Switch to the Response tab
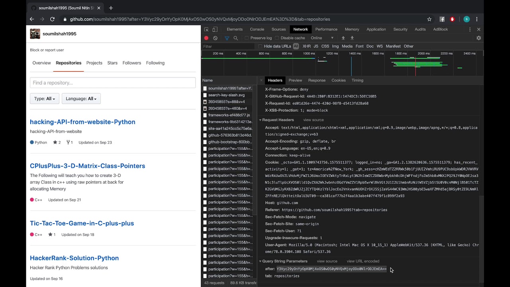The image size is (510, 287). coord(317,81)
